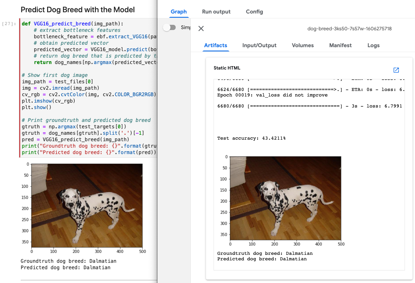415x283 pixels.
Task: Open the Manifest tab
Action: (x=340, y=45)
